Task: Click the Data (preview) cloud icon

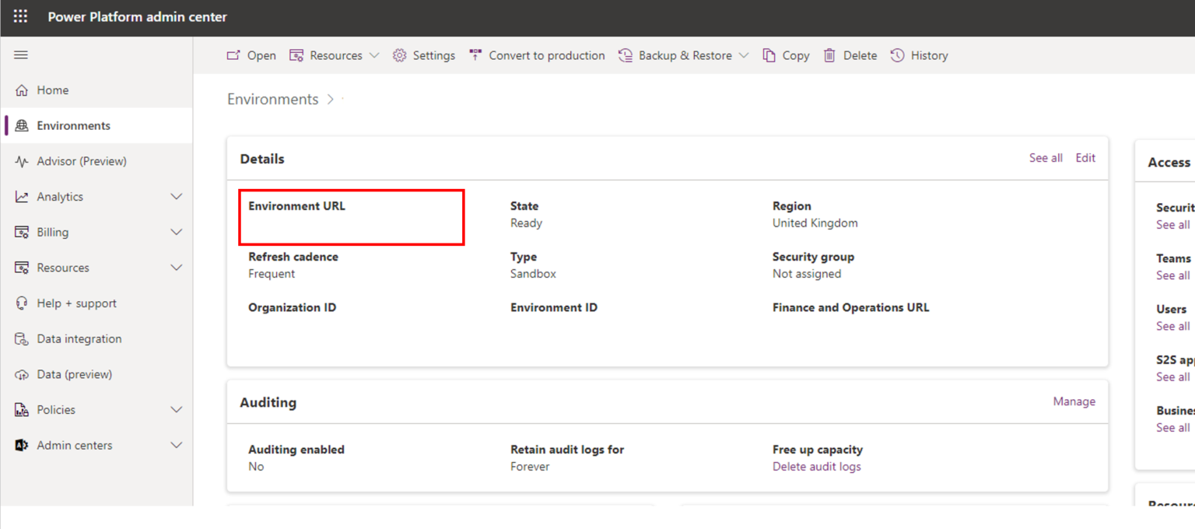Action: pyautogui.click(x=22, y=374)
